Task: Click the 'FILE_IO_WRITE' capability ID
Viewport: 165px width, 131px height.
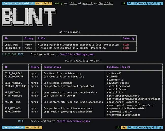Action: [14, 77]
